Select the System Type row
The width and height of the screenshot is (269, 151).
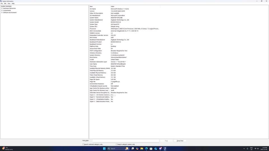[x=125, y=24]
